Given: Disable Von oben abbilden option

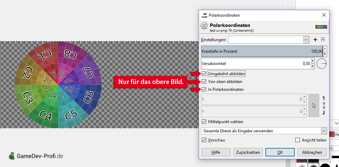Looking at the screenshot, I should click(204, 82).
